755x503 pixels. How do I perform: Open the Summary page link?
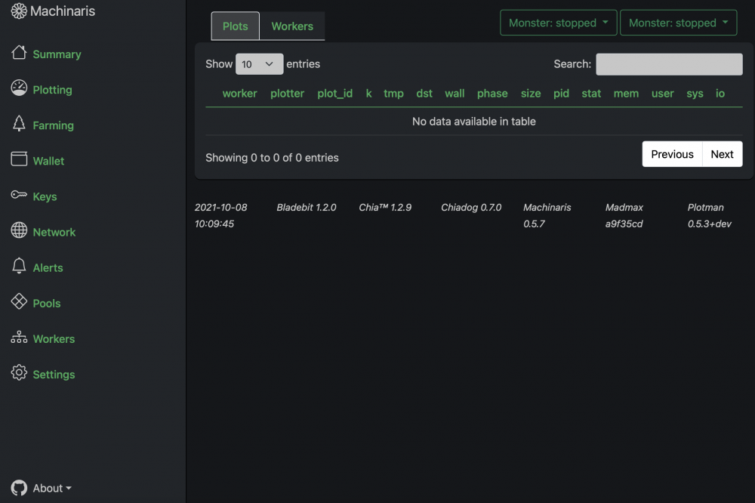pos(57,54)
